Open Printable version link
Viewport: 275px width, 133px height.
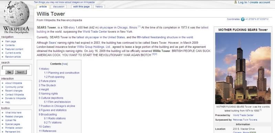14,128
